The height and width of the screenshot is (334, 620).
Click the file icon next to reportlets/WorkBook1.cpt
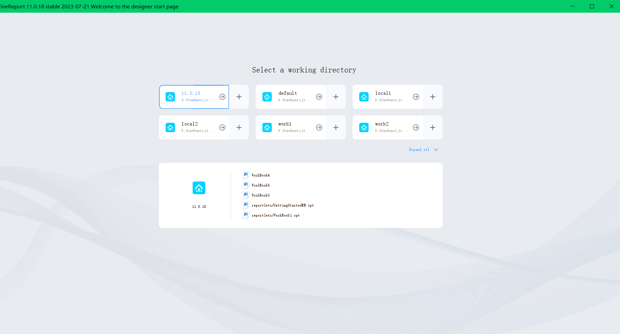point(246,215)
